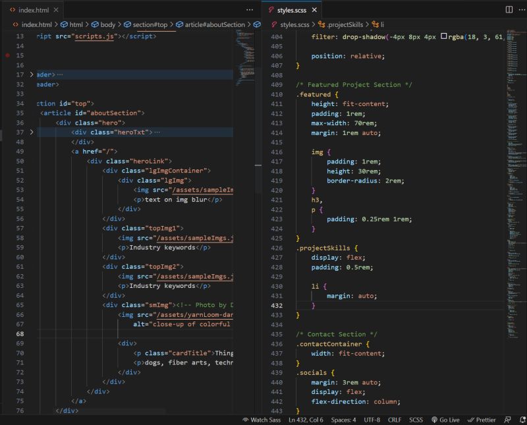The height and width of the screenshot is (425, 527).
Task: Change indentation via Spaces: 4
Action: coord(343,420)
